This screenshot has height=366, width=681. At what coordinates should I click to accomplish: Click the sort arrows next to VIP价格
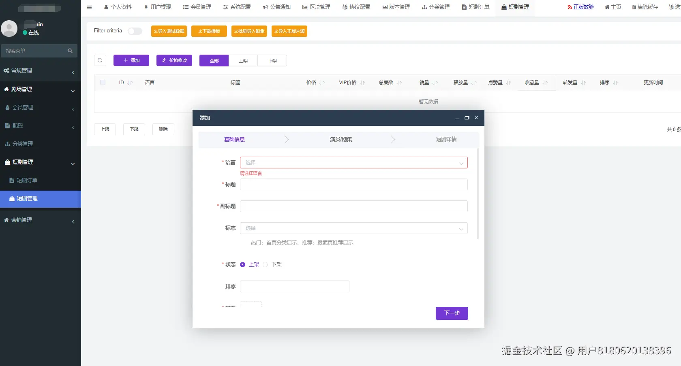click(x=362, y=83)
